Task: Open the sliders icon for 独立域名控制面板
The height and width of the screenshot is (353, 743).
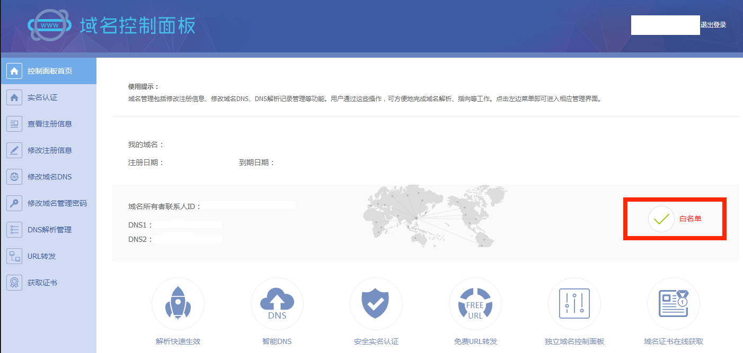Action: 574,304
